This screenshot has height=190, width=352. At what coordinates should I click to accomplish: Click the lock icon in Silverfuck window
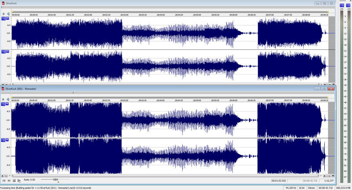coord(4,14)
